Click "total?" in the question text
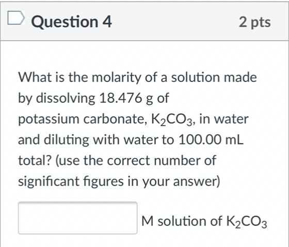The width and height of the screenshot is (289, 247). click(x=35, y=161)
